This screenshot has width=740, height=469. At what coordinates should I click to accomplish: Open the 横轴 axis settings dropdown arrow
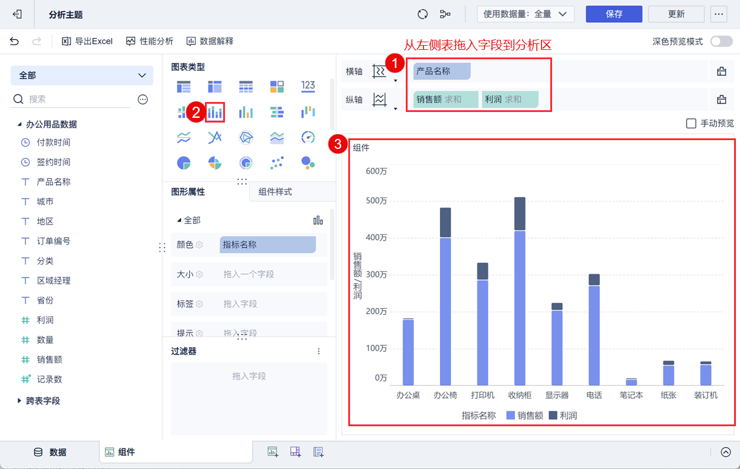(x=396, y=80)
